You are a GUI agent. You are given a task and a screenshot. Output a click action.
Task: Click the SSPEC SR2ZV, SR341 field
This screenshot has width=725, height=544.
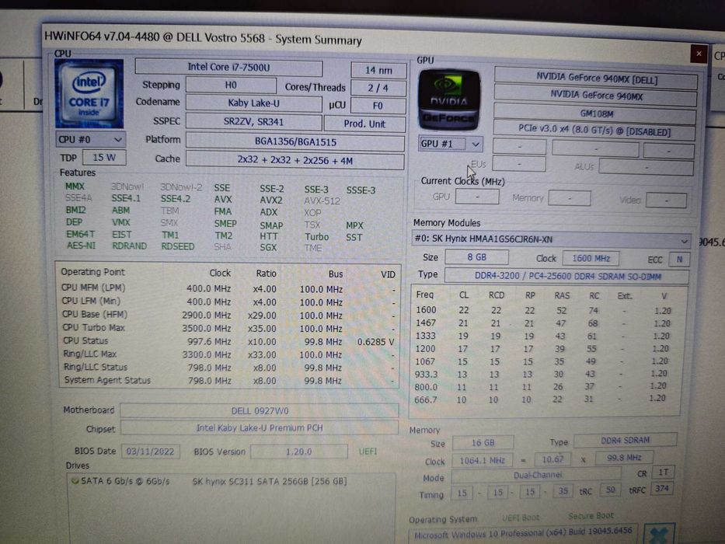pos(253,122)
